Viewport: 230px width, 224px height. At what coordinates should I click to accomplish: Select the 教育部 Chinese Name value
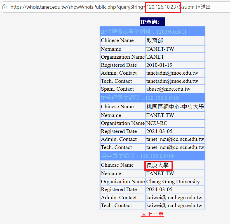coord(155,40)
